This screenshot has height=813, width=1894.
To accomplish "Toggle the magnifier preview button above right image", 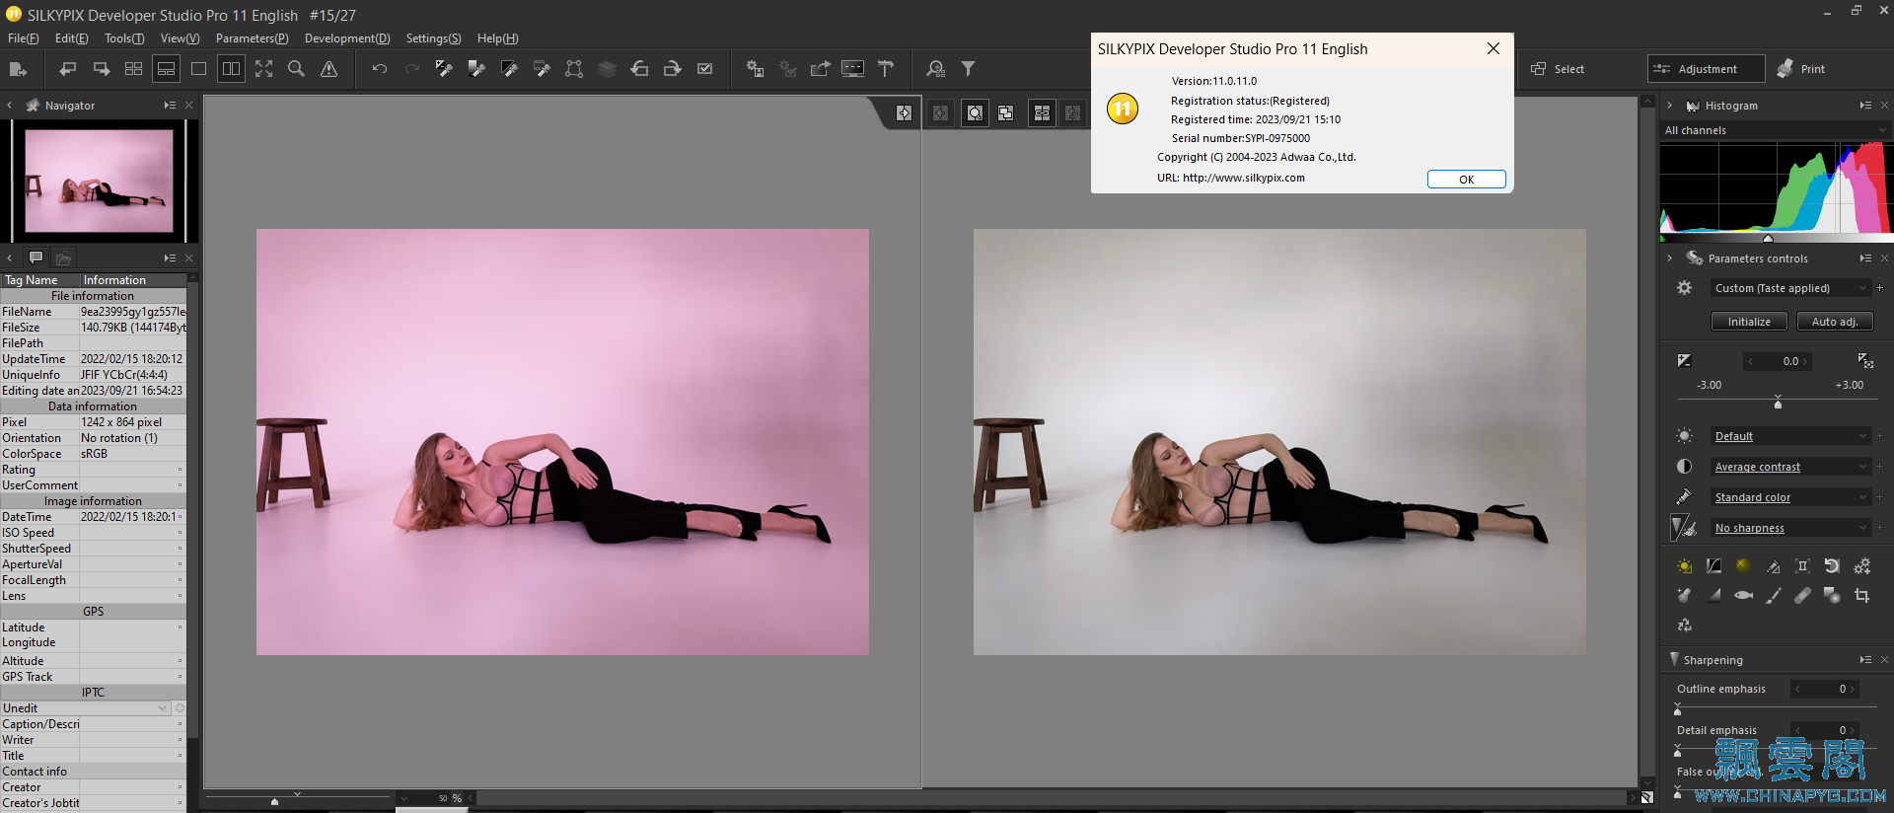I will (975, 113).
